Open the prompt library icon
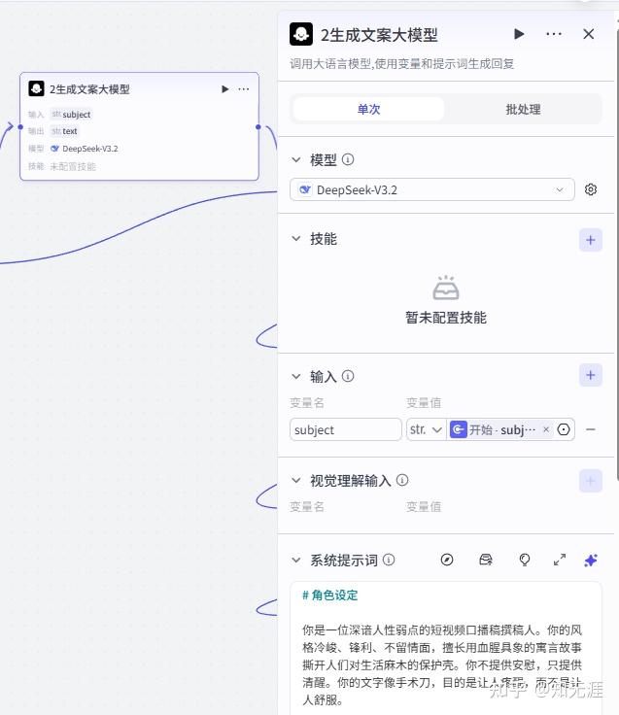Screen dimensions: 619x715 (x=486, y=560)
